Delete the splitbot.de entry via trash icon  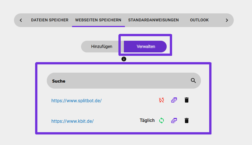point(187,100)
